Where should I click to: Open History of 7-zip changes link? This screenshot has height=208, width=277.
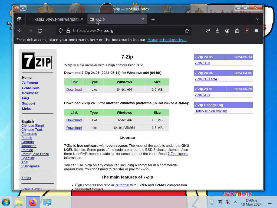click(x=211, y=111)
